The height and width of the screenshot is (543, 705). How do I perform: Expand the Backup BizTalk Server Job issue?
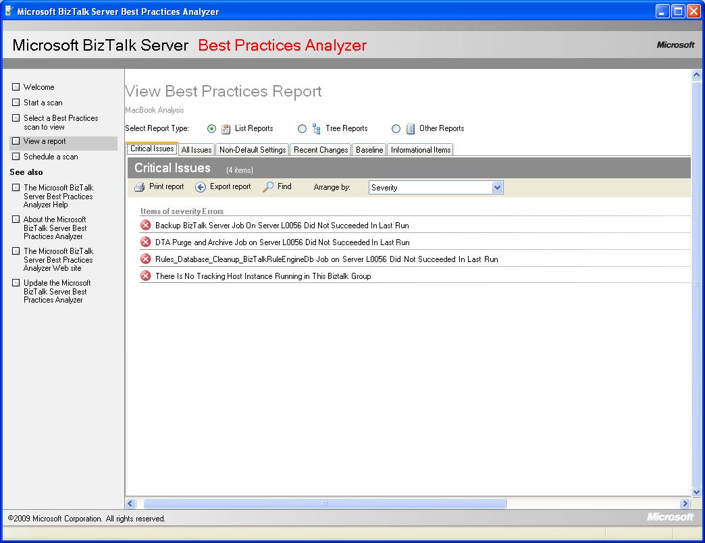click(282, 225)
